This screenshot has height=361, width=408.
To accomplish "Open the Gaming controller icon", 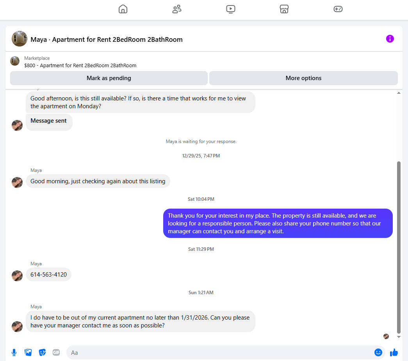I will pyautogui.click(x=338, y=9).
